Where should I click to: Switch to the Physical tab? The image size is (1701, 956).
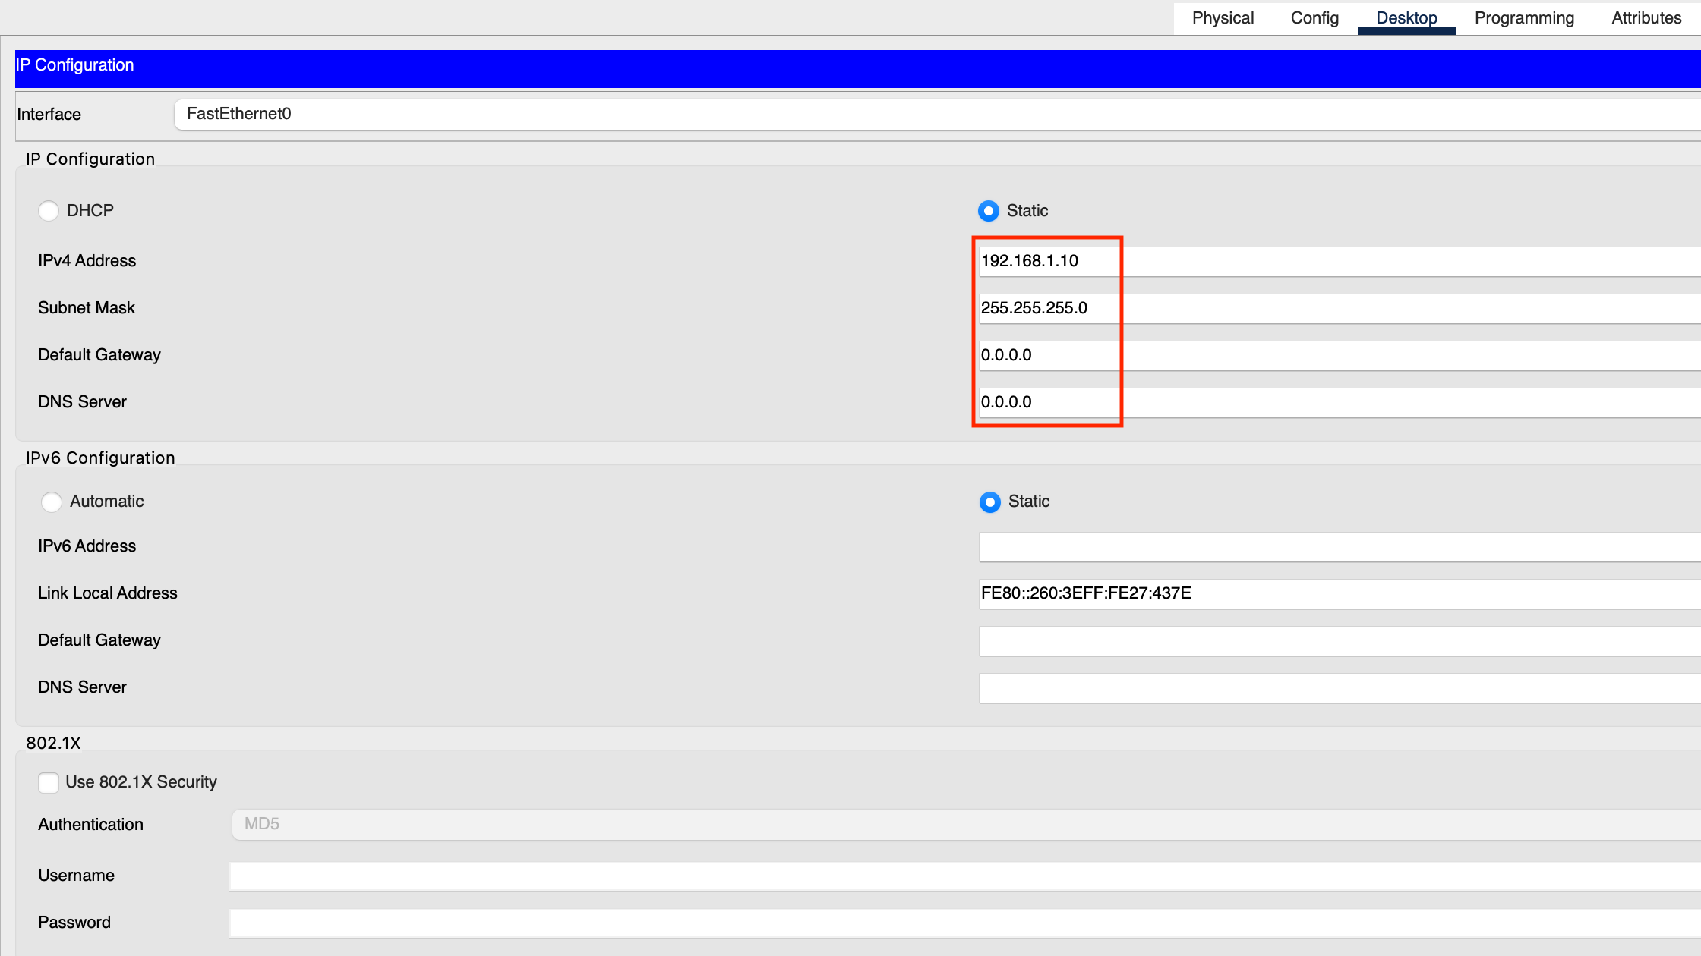point(1223,18)
